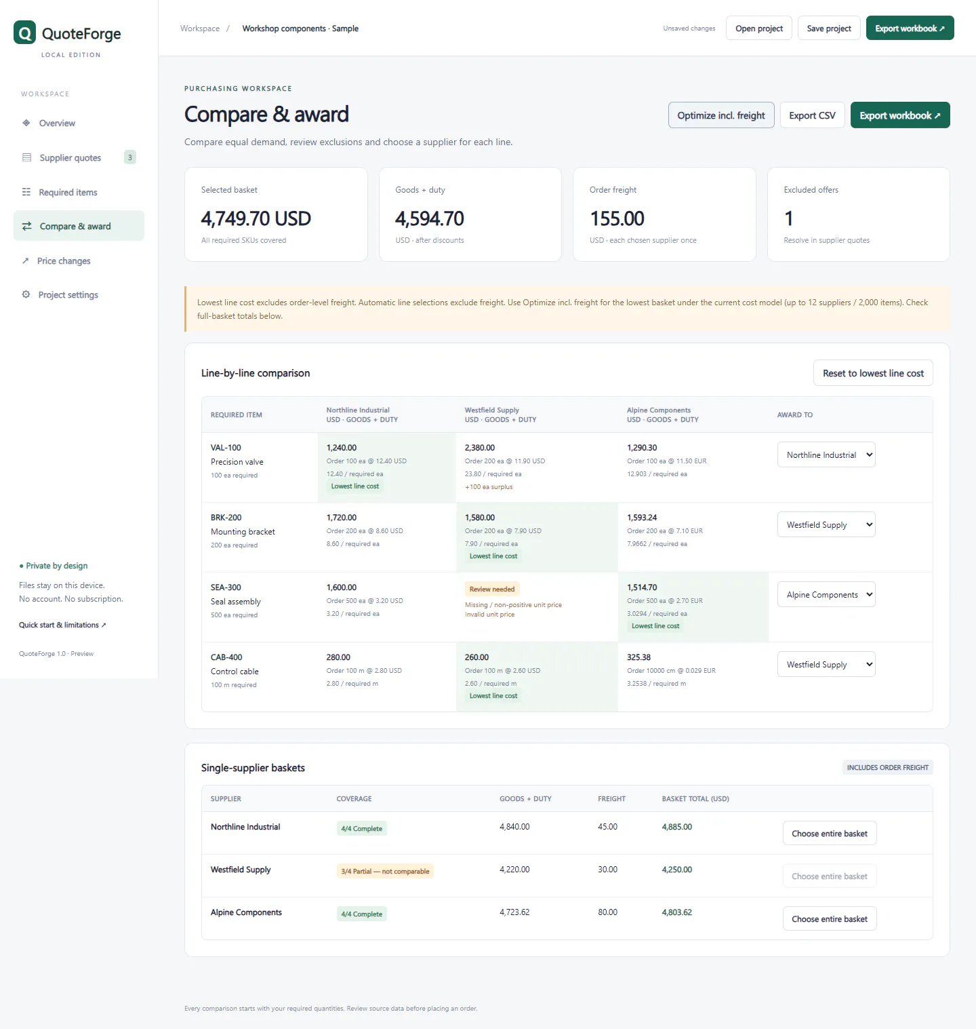Image resolution: width=976 pixels, height=1029 pixels.
Task: Open Required items section
Action: click(79, 192)
